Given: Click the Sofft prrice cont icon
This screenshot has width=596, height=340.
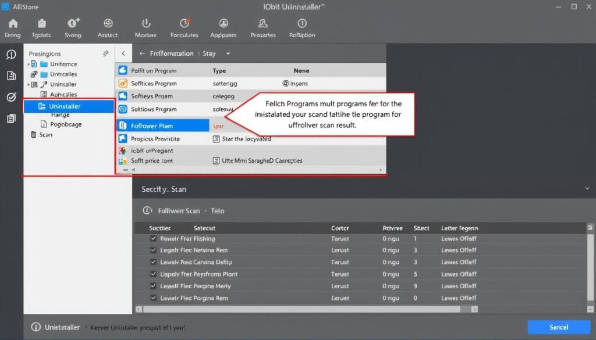Looking at the screenshot, I should tap(122, 161).
